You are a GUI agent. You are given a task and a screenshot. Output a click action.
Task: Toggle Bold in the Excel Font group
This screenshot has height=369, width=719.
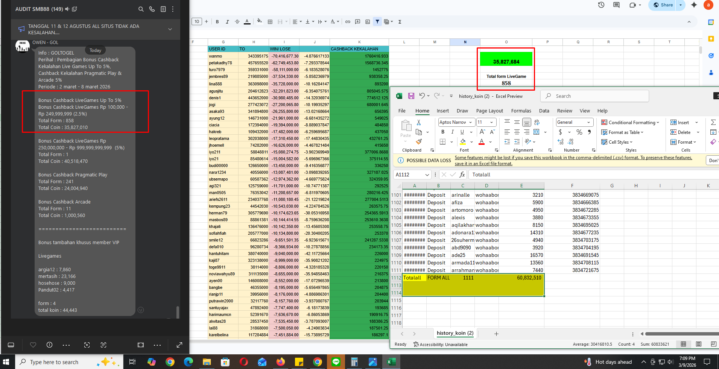tap(443, 132)
